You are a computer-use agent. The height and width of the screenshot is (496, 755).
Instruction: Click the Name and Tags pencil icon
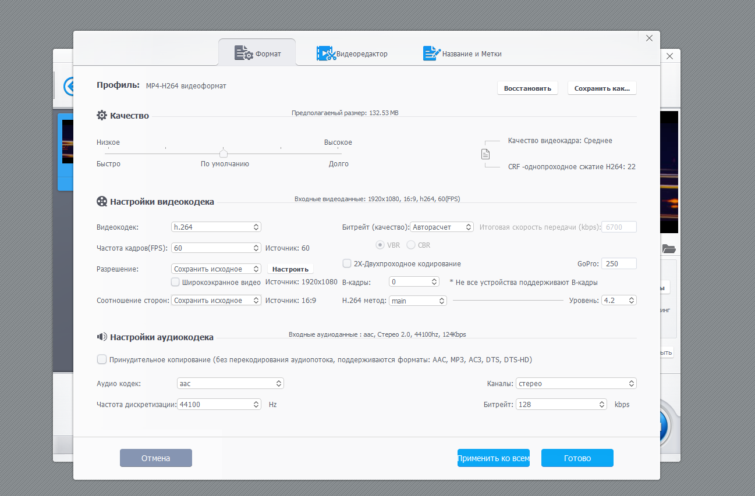[431, 53]
